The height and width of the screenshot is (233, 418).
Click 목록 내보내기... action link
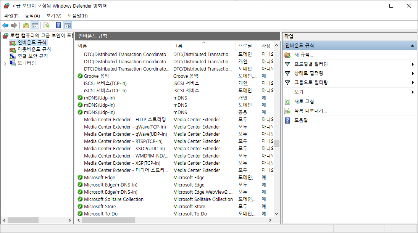click(310, 111)
